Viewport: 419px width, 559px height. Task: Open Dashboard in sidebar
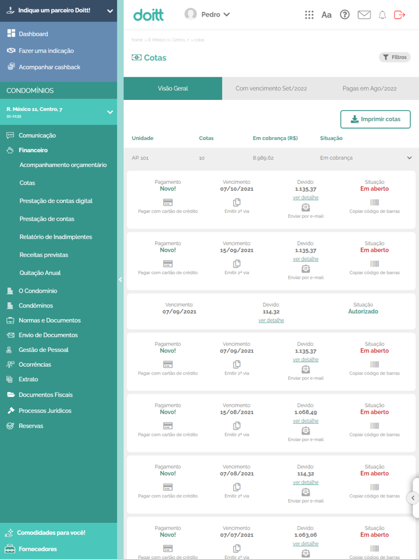click(x=33, y=34)
